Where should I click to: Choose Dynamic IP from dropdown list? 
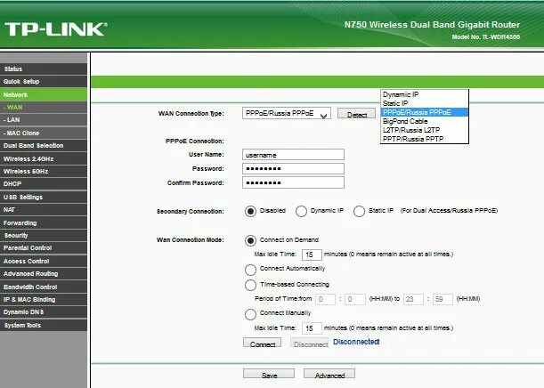click(x=425, y=94)
